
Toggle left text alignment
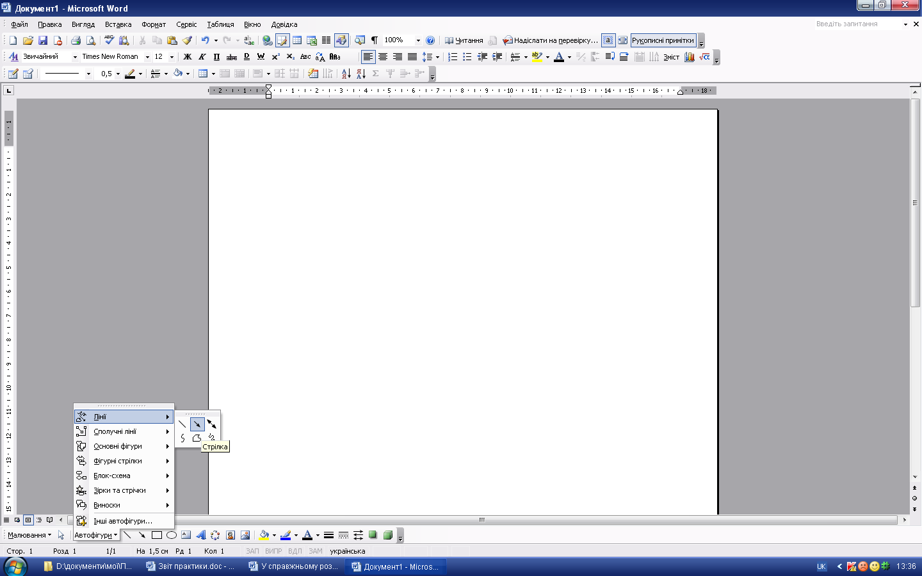pyautogui.click(x=368, y=57)
